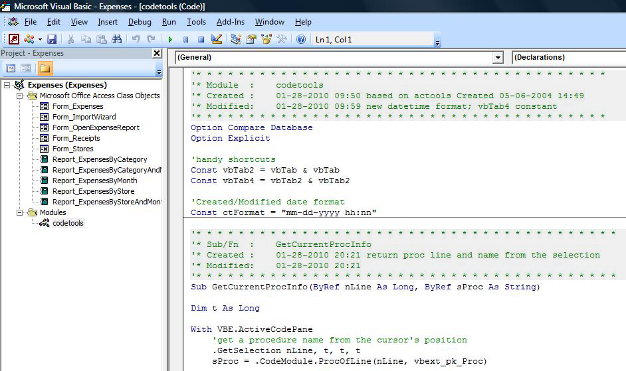This screenshot has width=626, height=371.
Task: Toggle Folders view in Project panel
Action: pyautogui.click(x=45, y=68)
